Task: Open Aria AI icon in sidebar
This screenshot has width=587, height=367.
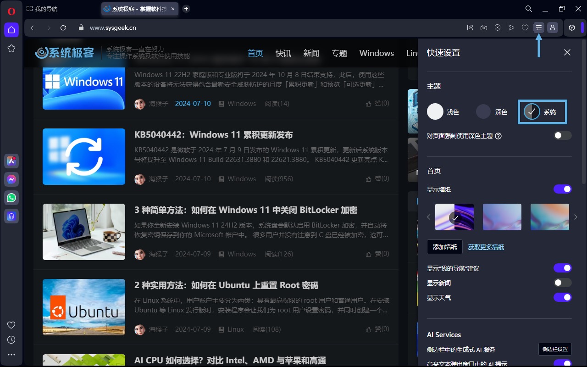Action: click(11, 161)
